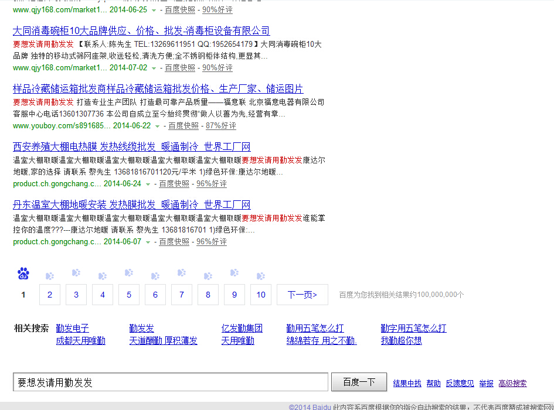554x410 pixels.
Task: Search related term 勤字用五笔怎么打
Action: [x=414, y=329]
